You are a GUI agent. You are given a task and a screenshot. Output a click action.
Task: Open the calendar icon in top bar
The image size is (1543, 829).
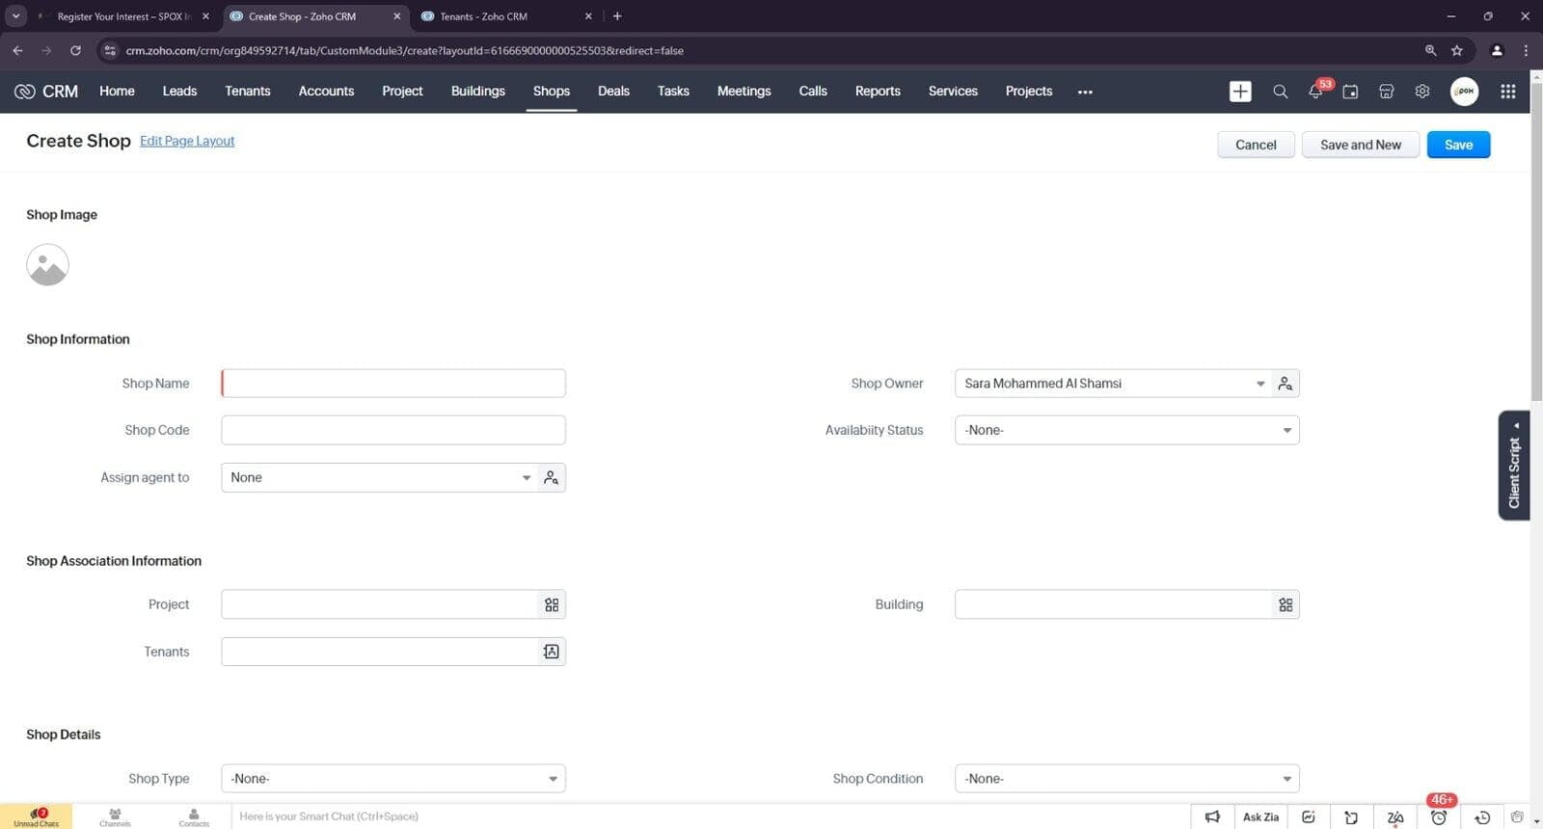(1350, 92)
